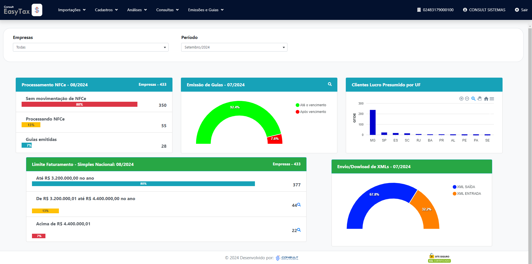The width and height of the screenshot is (532, 264).
Task: Click the company building icon beside 02483179000100
Action: point(419,10)
